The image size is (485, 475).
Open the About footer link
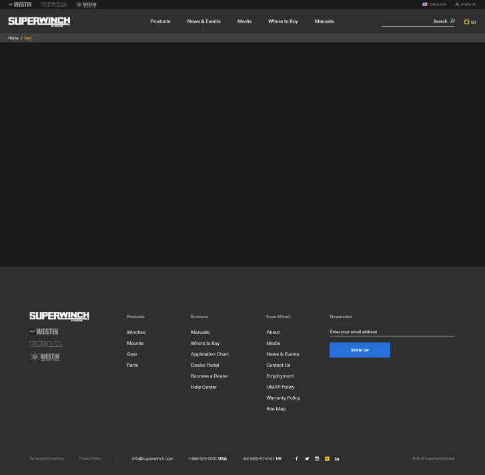[273, 332]
